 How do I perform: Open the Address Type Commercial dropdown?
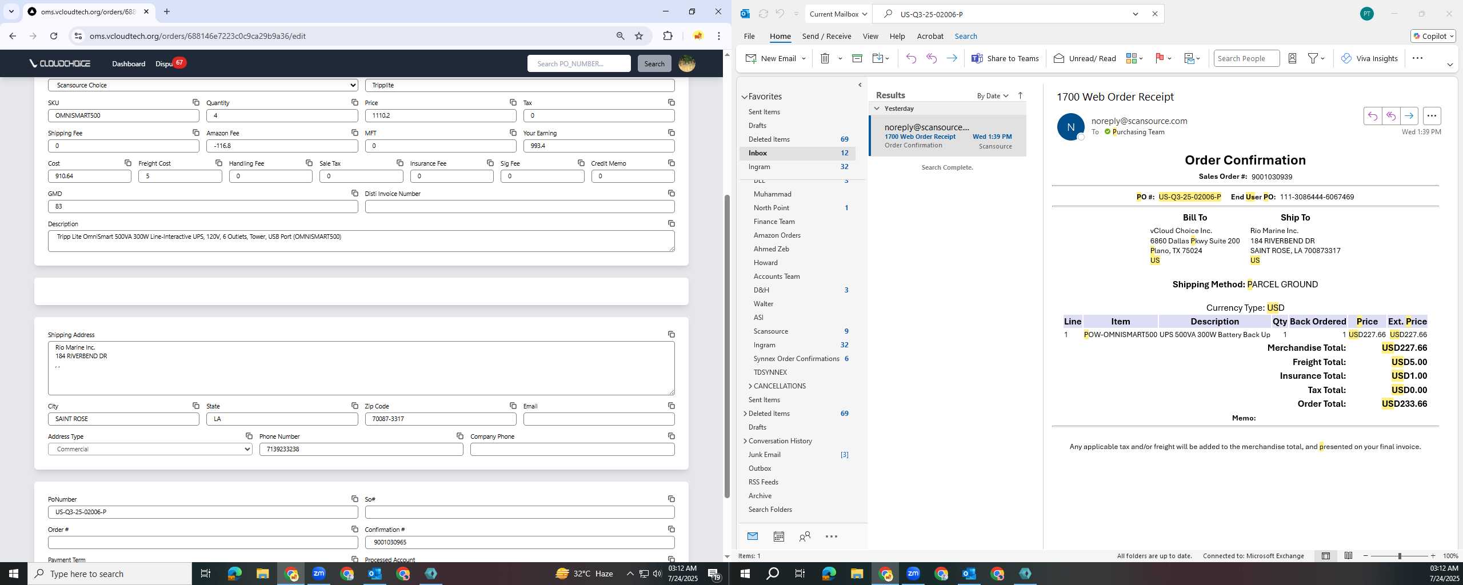pos(150,449)
